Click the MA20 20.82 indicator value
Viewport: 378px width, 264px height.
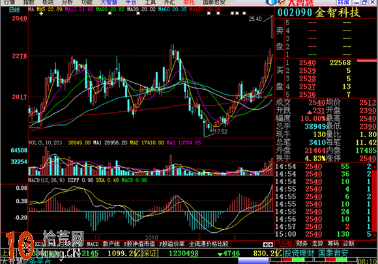(110, 10)
